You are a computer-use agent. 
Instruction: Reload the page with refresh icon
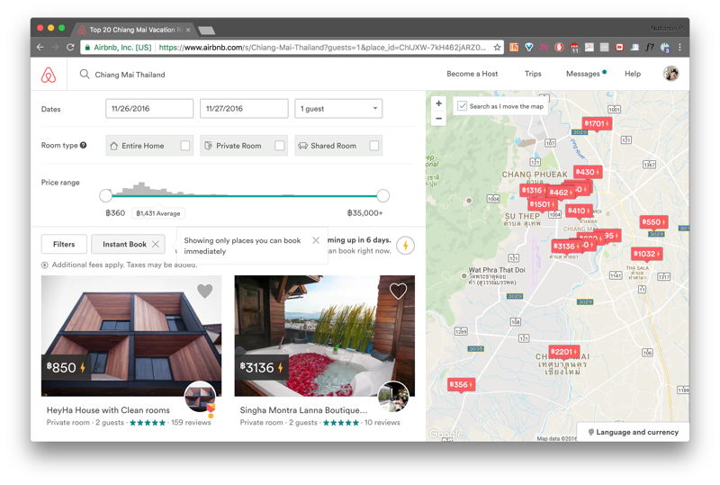pos(70,47)
